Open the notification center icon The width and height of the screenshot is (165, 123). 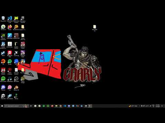[x=162, y=106]
